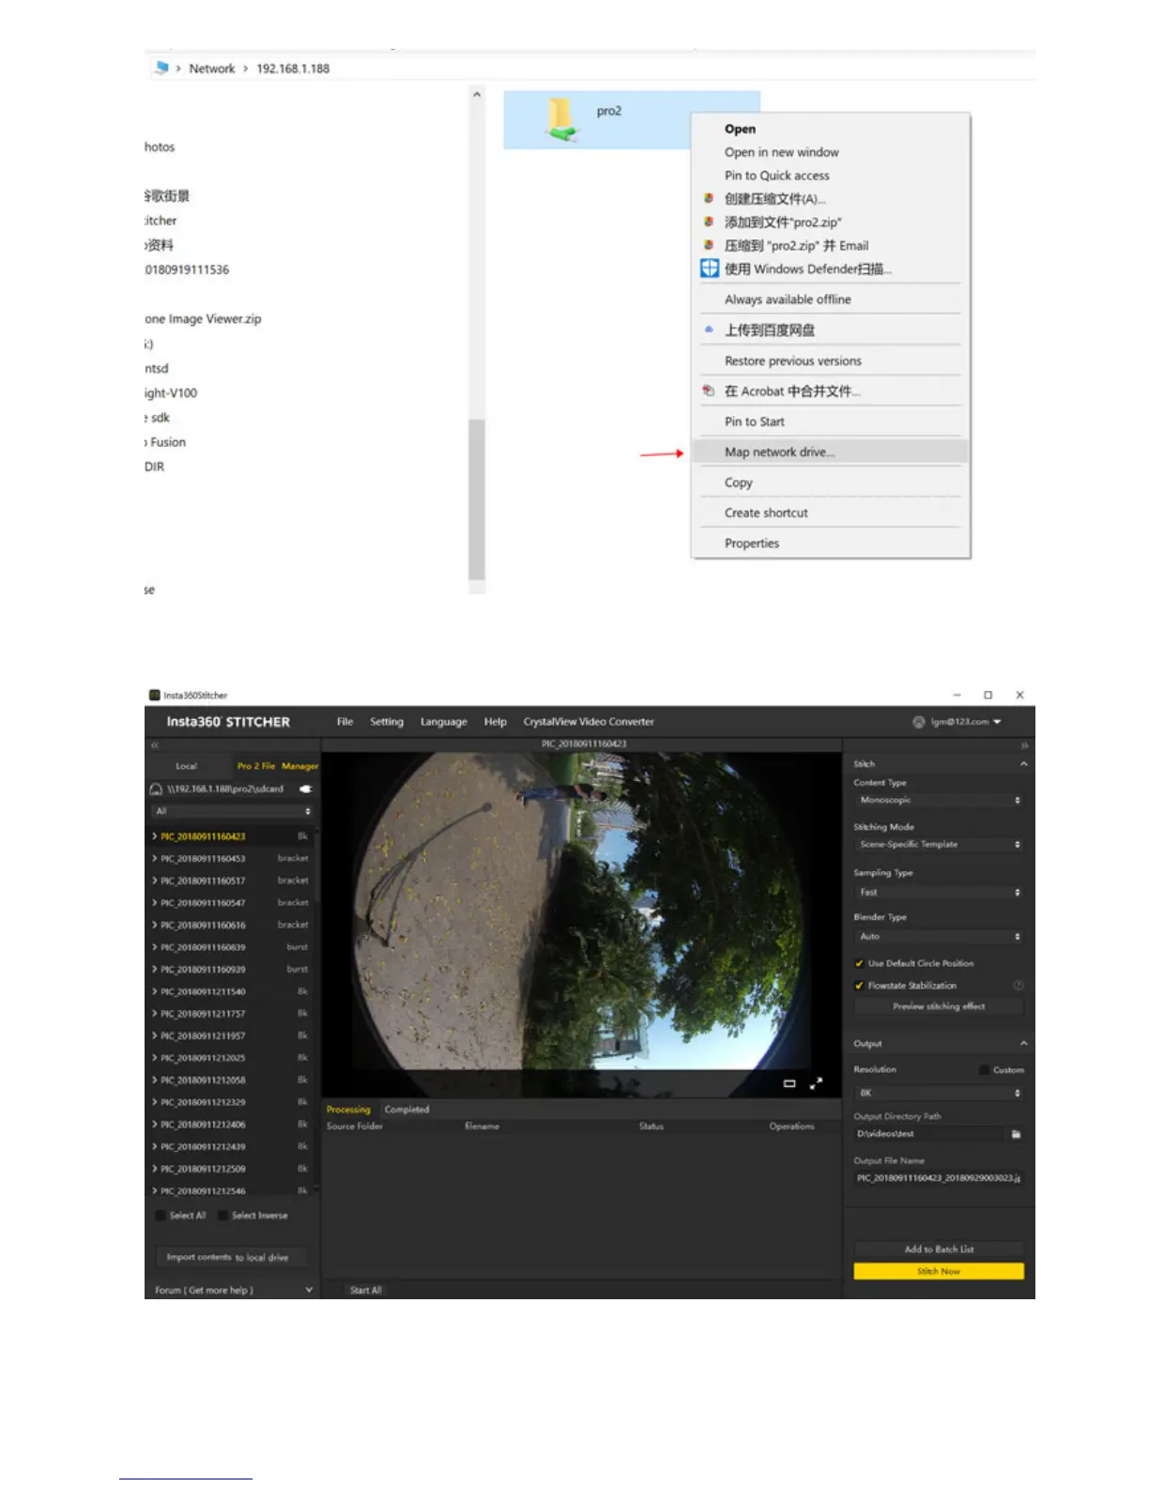The height and width of the screenshot is (1487, 1149).
Task: Select PIC_20180911212509 file entry
Action: tap(231, 1170)
